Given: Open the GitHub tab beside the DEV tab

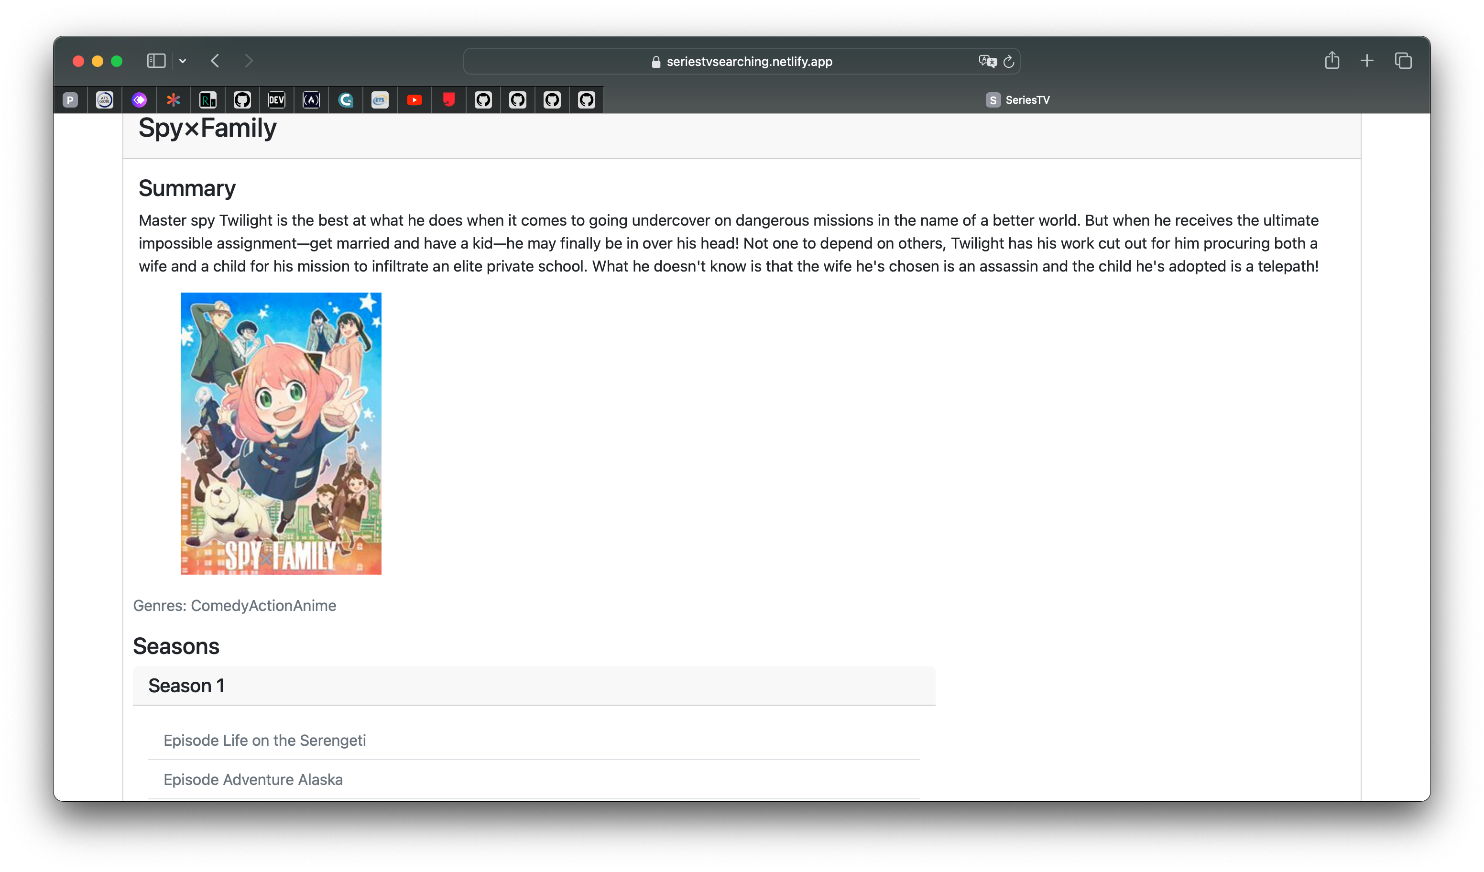Looking at the screenshot, I should [x=242, y=100].
